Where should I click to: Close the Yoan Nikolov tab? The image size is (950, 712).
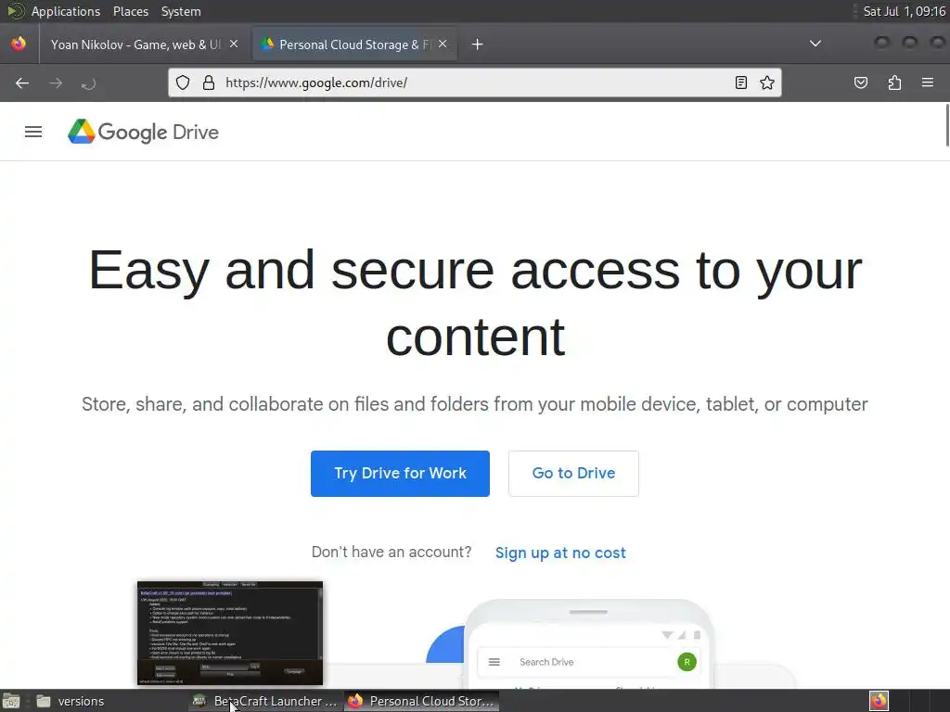click(x=234, y=44)
